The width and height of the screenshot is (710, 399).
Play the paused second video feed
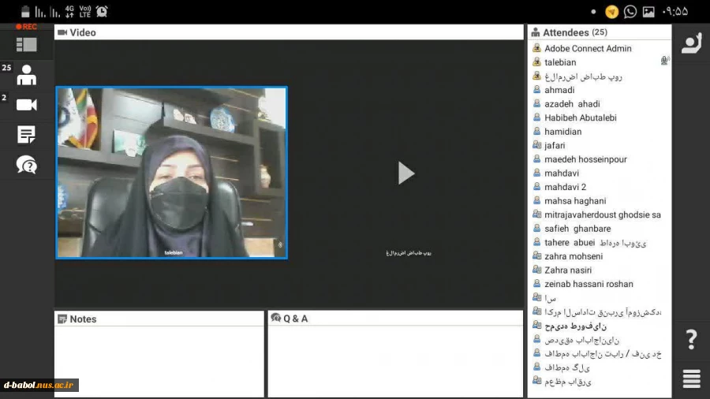click(405, 173)
